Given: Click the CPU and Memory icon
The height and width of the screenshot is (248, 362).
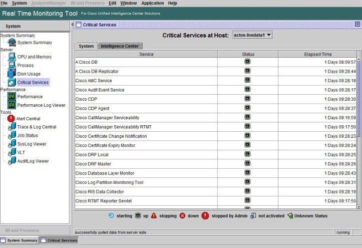Looking at the screenshot, I should point(12,57).
